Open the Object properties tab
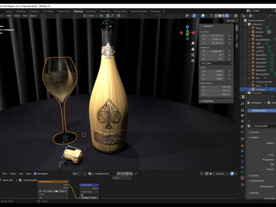This screenshot has width=276, height=207. [243, 145]
